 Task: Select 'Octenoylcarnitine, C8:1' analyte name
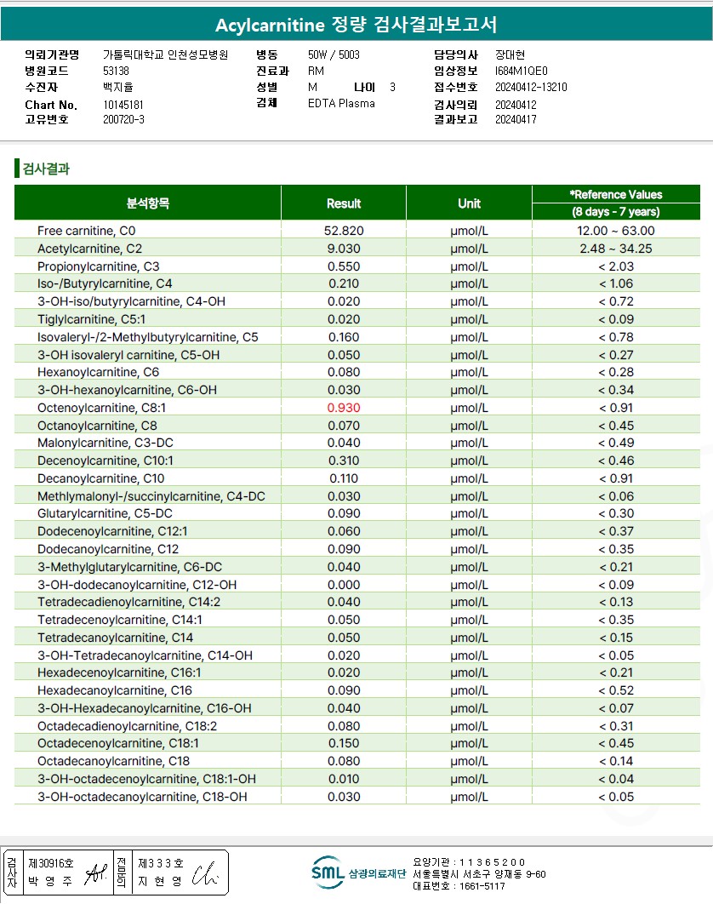[102, 409]
